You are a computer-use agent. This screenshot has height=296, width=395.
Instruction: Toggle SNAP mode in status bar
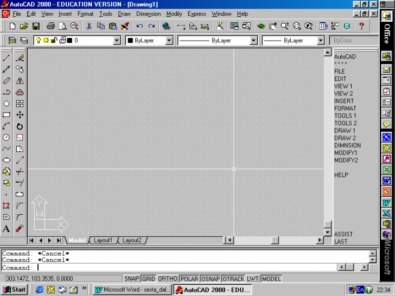click(x=131, y=279)
